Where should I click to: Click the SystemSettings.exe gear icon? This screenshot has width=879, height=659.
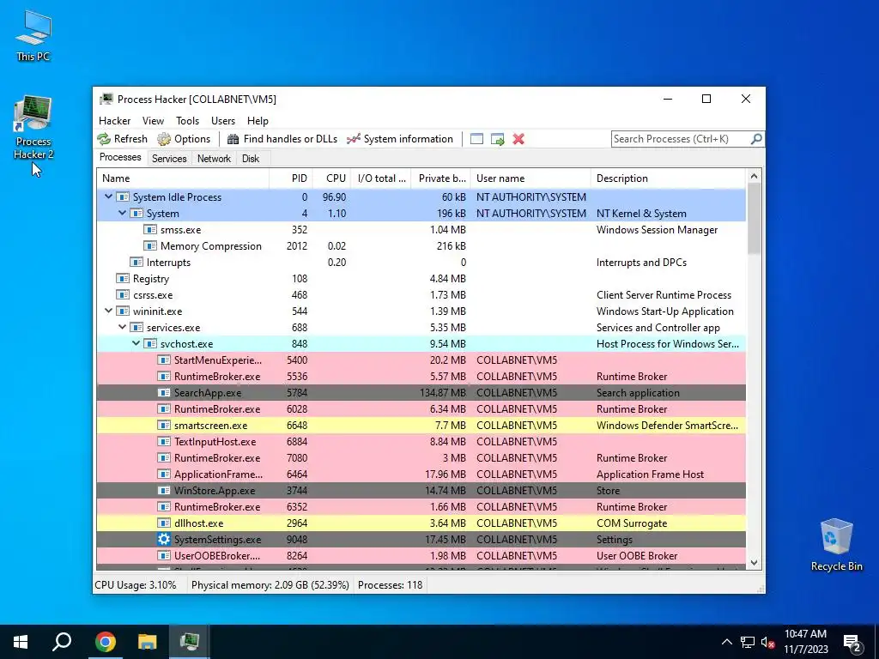164,539
